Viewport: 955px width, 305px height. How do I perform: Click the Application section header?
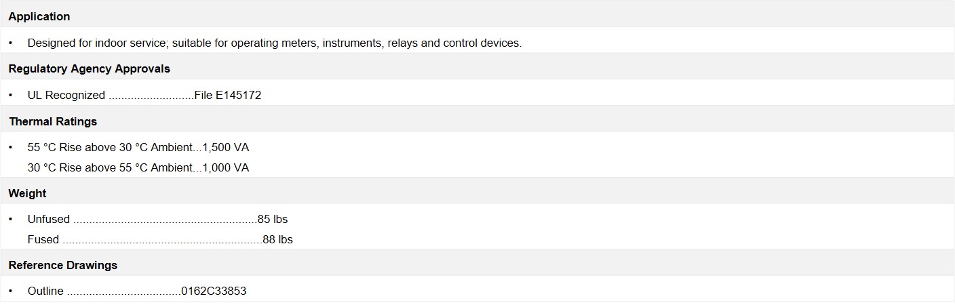point(39,16)
